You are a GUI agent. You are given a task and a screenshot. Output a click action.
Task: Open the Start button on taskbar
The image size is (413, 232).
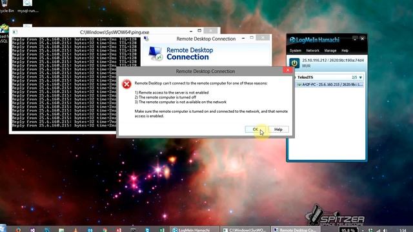pos(3,229)
